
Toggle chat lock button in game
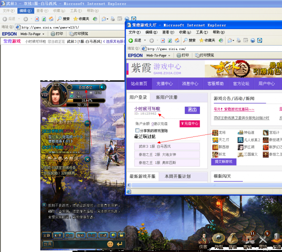tap(122, 235)
